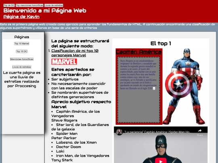Click the 'Top de DC' header button
Image resolution: width=218 pixels, height=163 pixels.
[9, 5]
